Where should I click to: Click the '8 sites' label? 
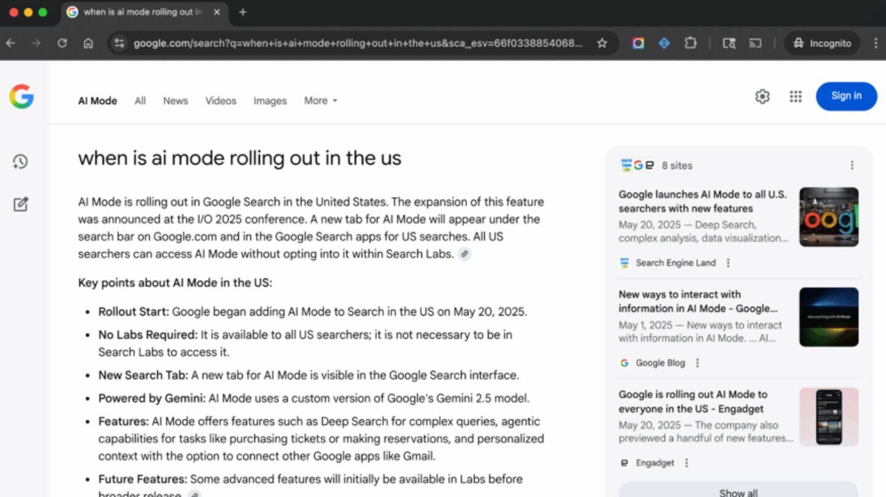click(677, 165)
